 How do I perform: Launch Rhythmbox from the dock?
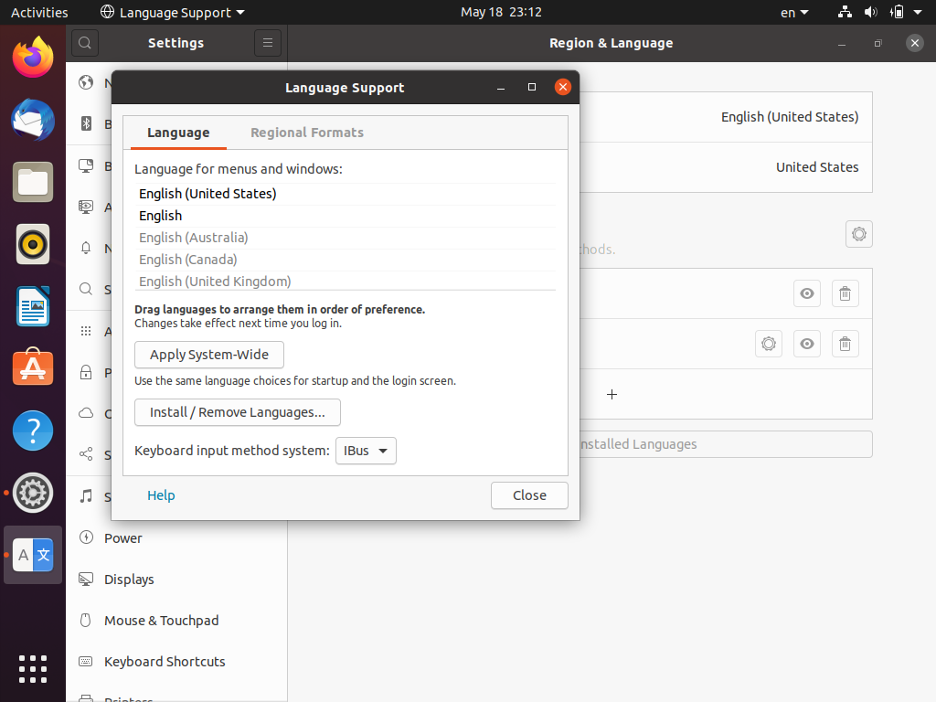pyautogui.click(x=33, y=244)
